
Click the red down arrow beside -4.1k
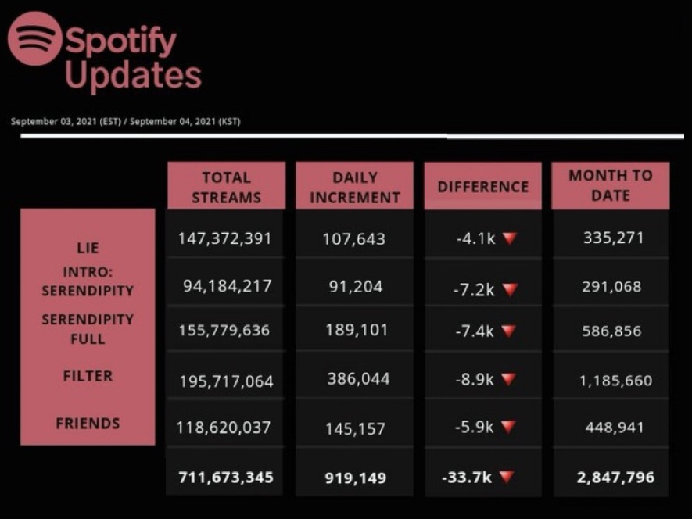coord(510,238)
